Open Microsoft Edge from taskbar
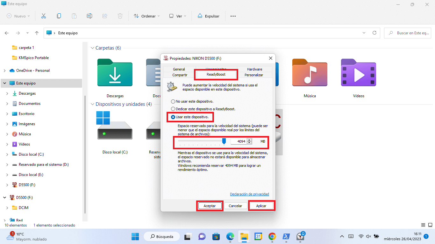Screen dimensions: 435x244 coord(230,236)
